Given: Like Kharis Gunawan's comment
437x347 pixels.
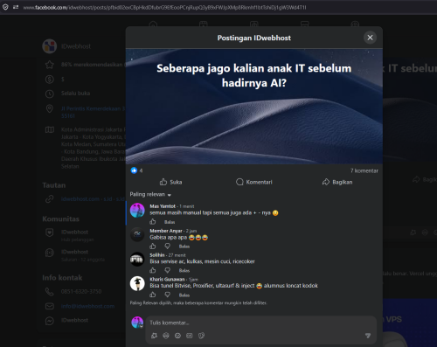Looking at the screenshot, I should coord(153,295).
